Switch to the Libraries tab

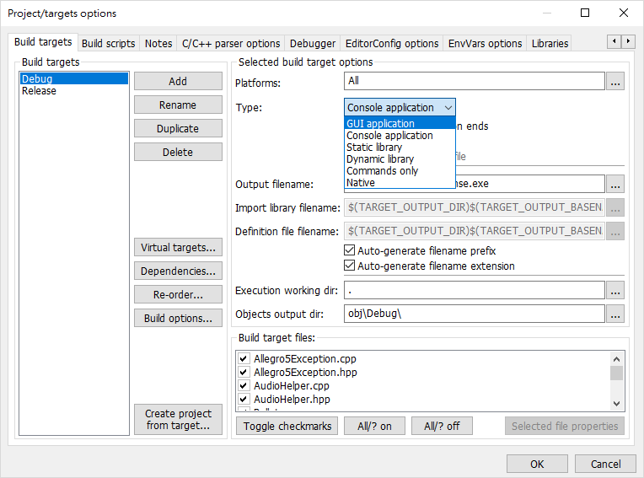coord(550,44)
